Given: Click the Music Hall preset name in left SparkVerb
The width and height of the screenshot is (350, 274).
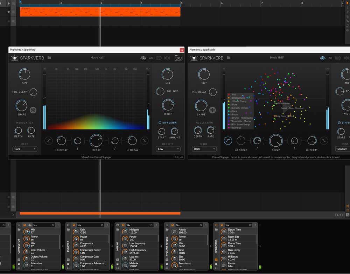Looking at the screenshot, I should (98, 58).
